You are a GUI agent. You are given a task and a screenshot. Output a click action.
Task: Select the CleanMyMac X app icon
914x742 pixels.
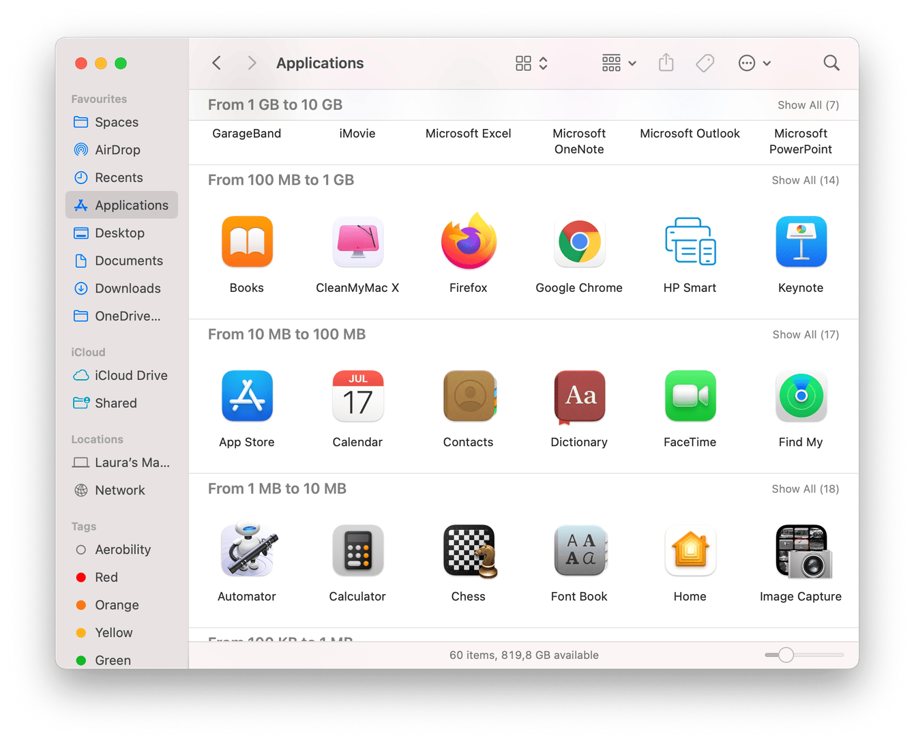pyautogui.click(x=357, y=241)
